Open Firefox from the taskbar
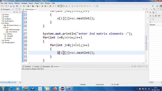Screen dimensions: 162x91 tap(55, 89)
